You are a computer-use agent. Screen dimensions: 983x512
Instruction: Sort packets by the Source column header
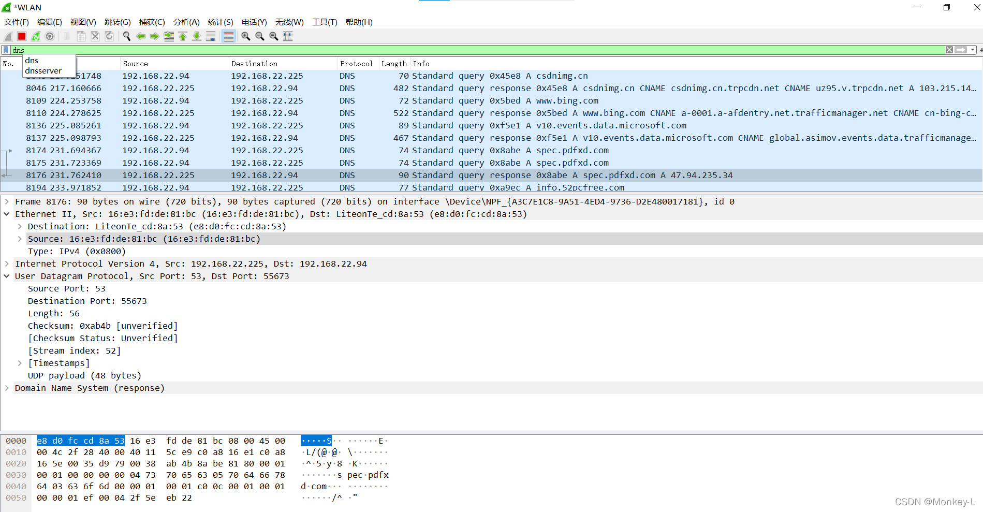click(174, 64)
